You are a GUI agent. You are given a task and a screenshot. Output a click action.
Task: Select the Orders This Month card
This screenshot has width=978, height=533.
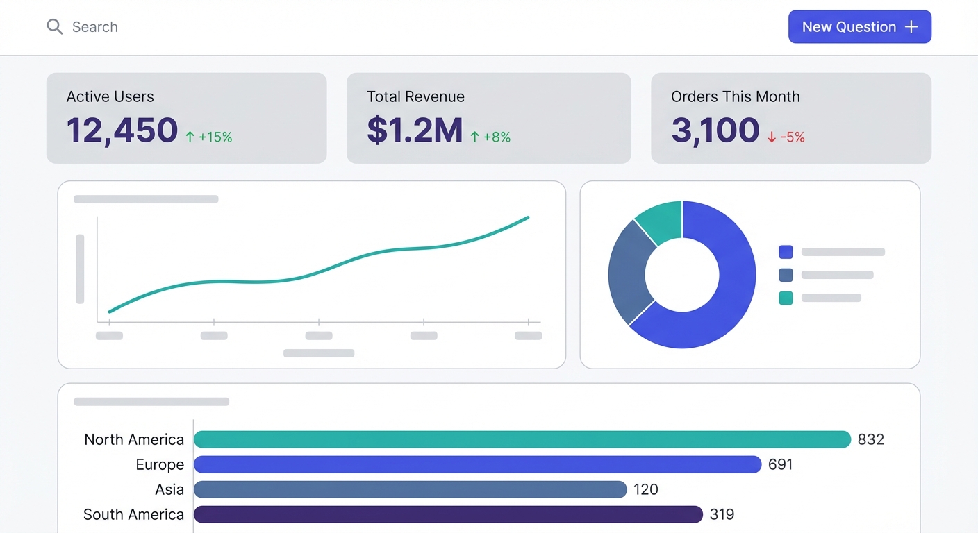[790, 118]
